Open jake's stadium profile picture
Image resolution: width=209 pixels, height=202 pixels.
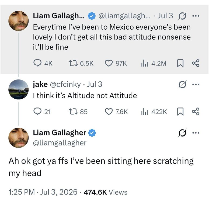tap(18, 89)
